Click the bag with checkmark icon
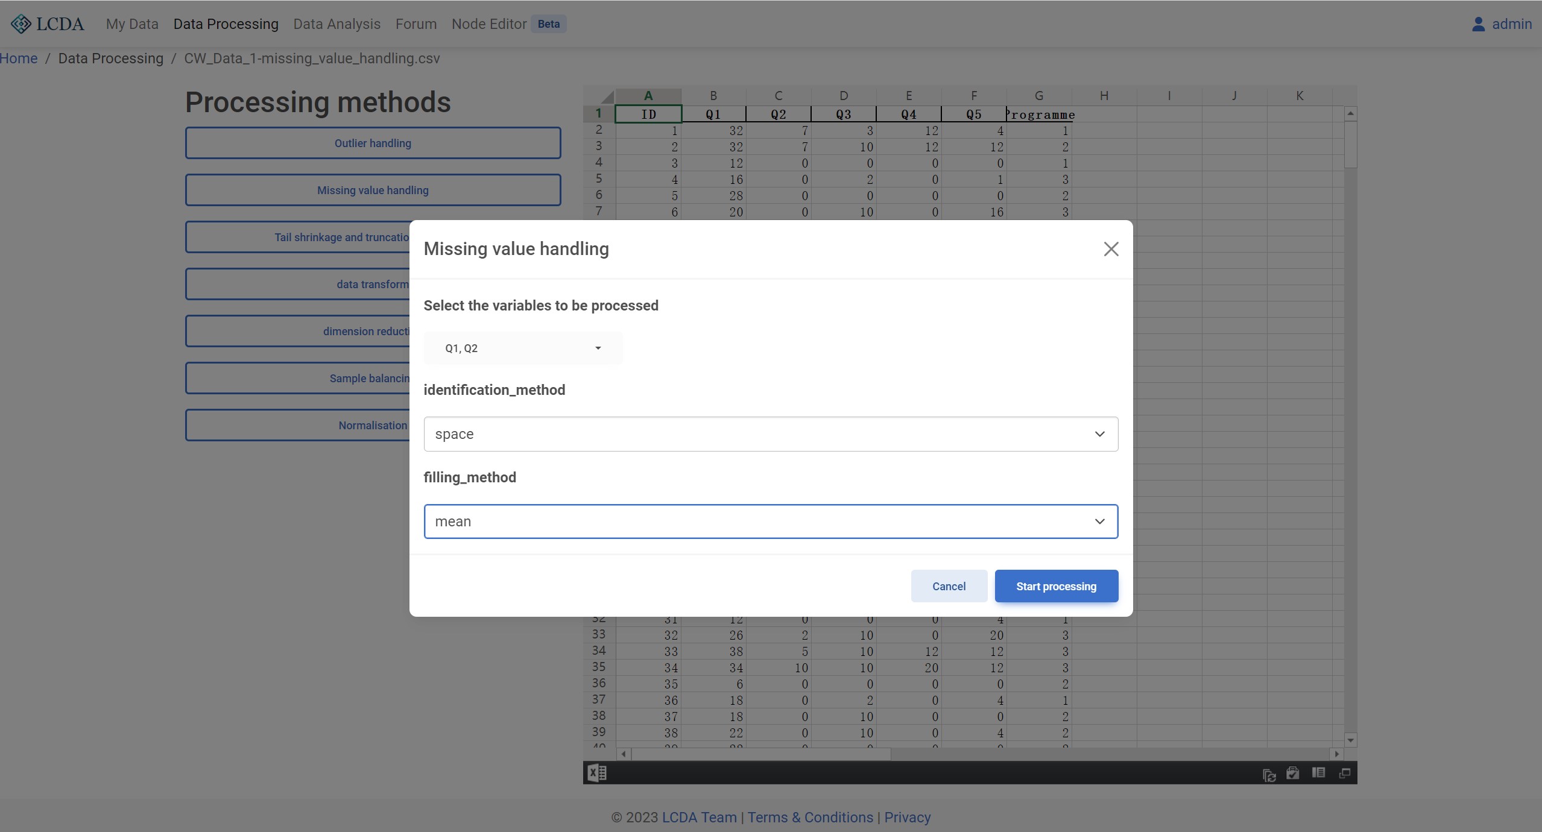Image resolution: width=1542 pixels, height=832 pixels. 1292,774
